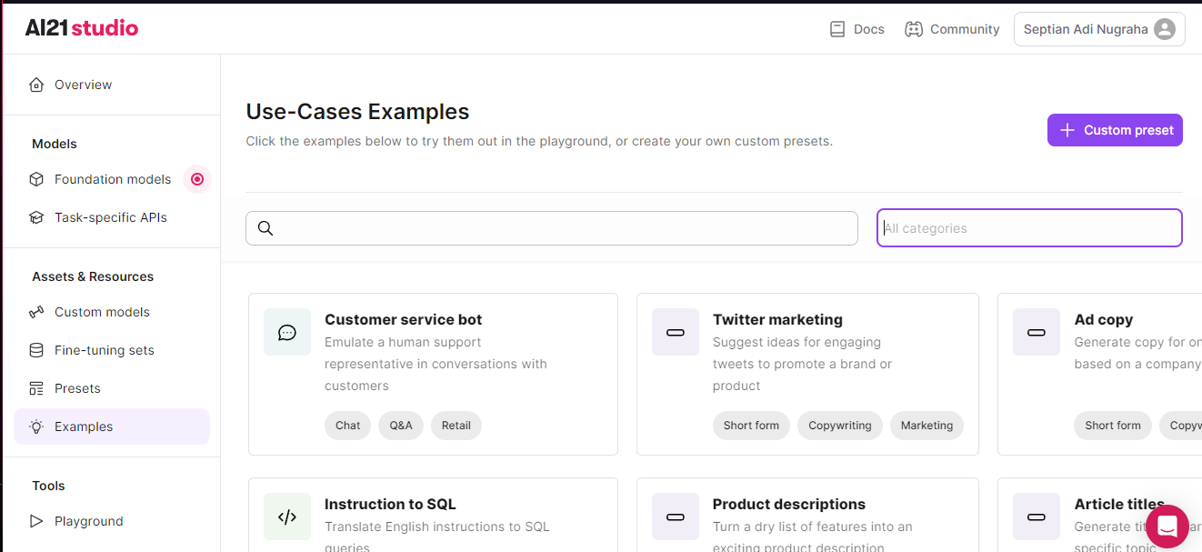1202x552 pixels.
Task: Select the Copywriting tag on Twitter marketing
Action: click(839, 426)
